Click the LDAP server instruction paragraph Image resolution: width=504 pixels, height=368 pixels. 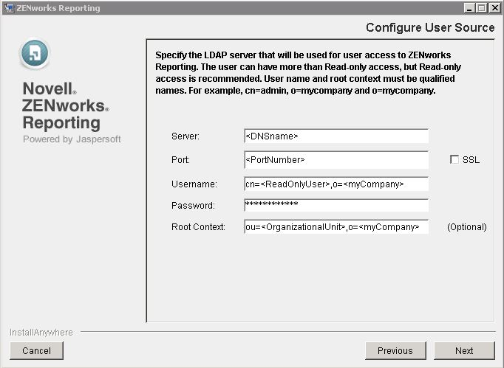304,73
